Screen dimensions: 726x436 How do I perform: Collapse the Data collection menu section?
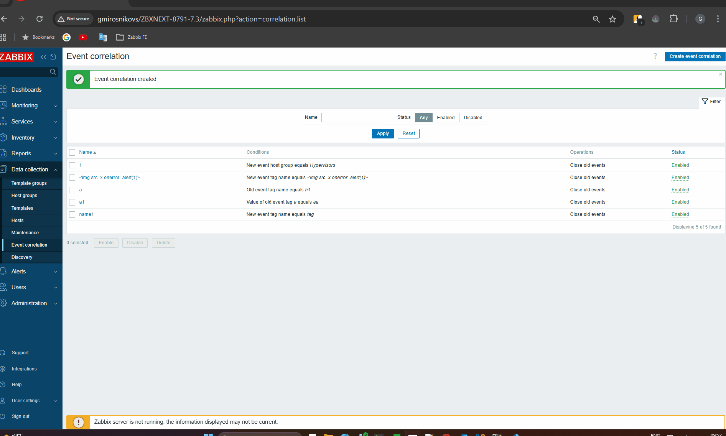click(31, 169)
